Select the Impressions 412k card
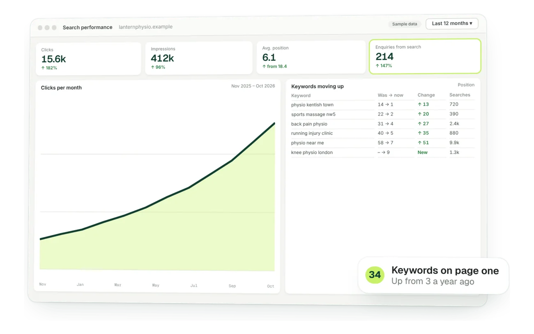 click(198, 58)
